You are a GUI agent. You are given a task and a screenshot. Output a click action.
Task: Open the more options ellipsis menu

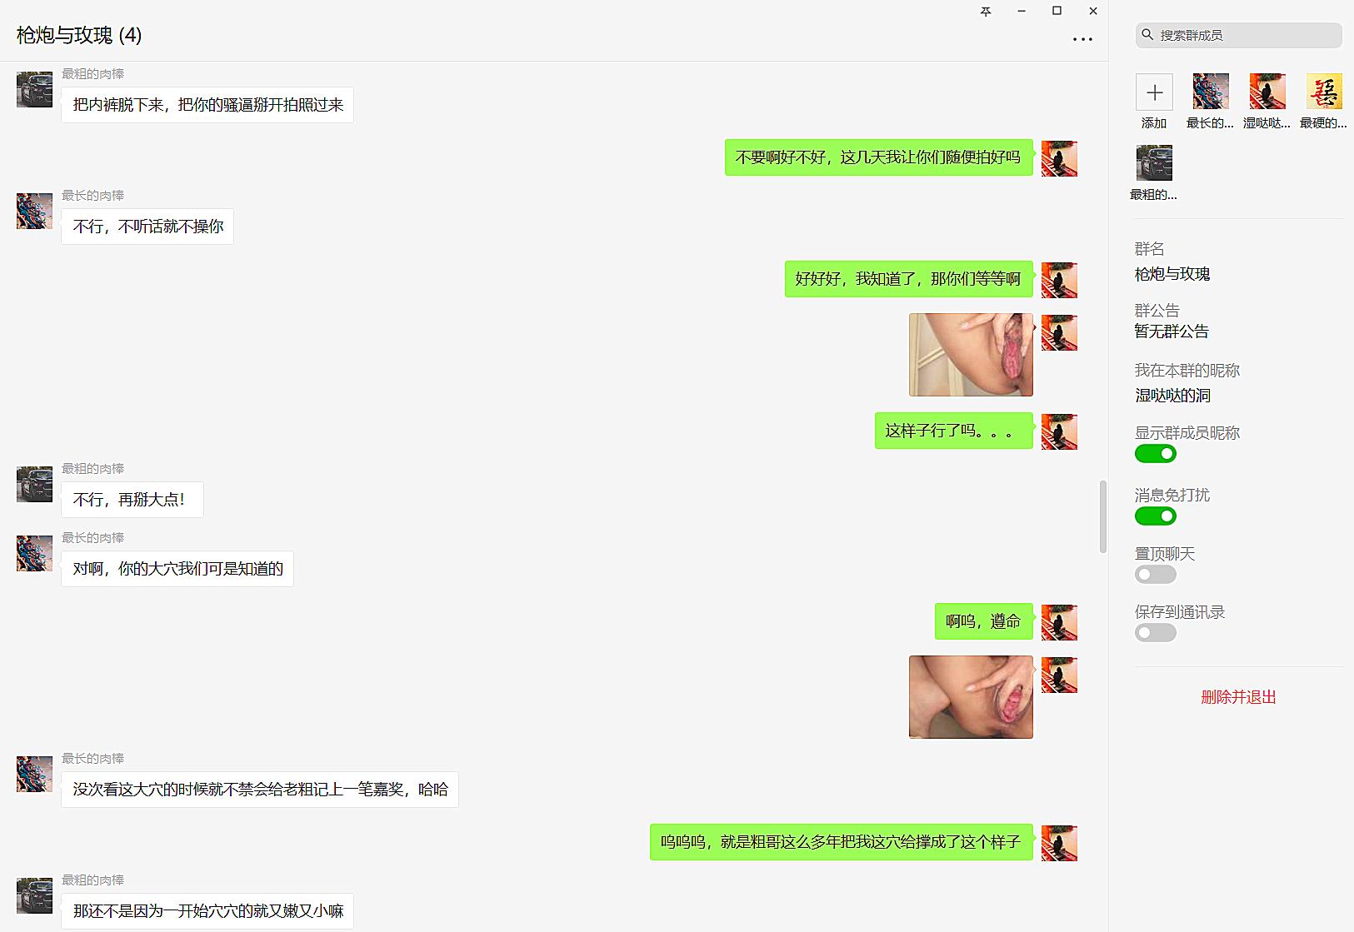[1082, 39]
